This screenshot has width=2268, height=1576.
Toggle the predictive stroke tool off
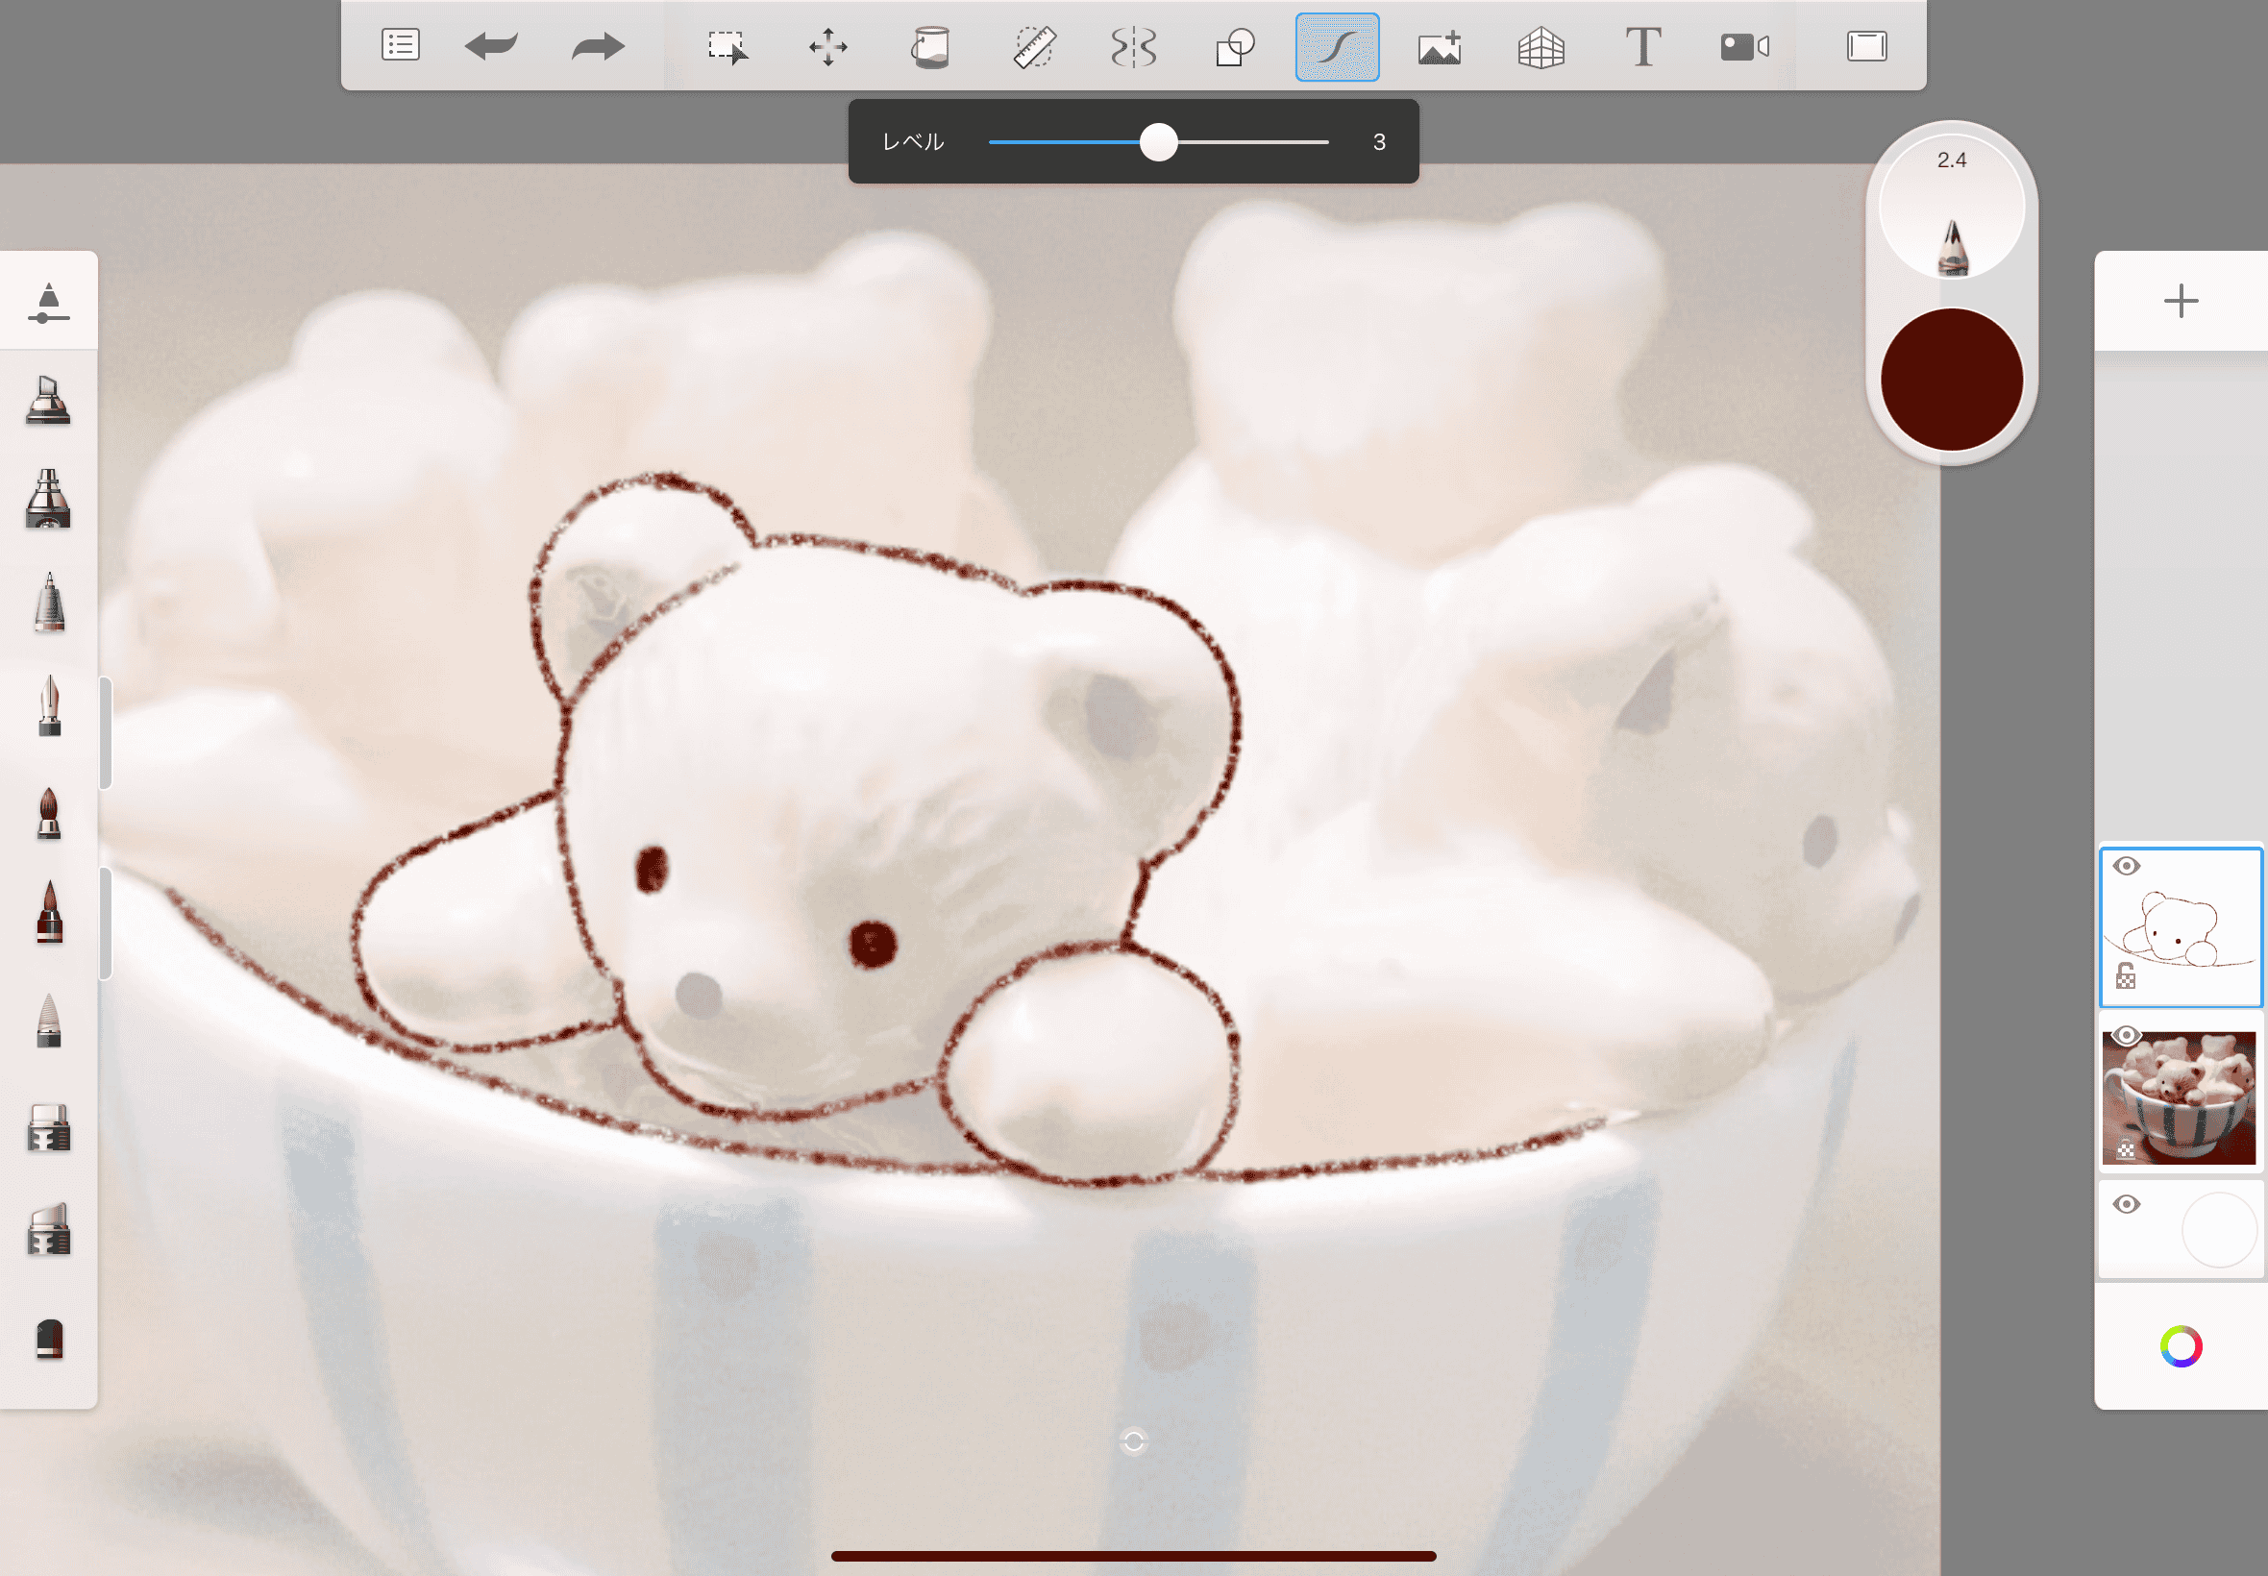1337,46
